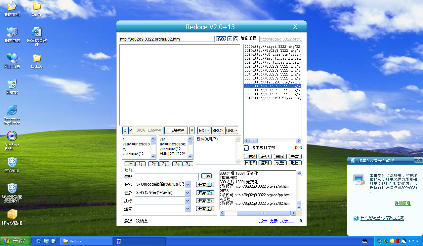Open the 我的文档 desktop icon
423x246 pixels.
[12, 9]
